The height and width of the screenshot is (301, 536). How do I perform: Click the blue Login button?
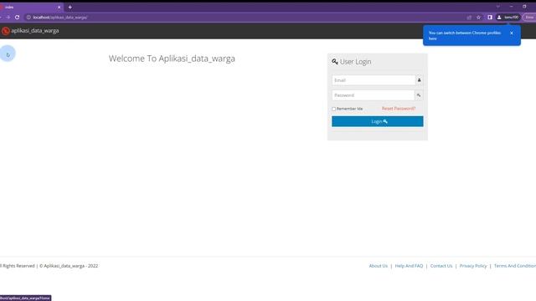pos(378,121)
